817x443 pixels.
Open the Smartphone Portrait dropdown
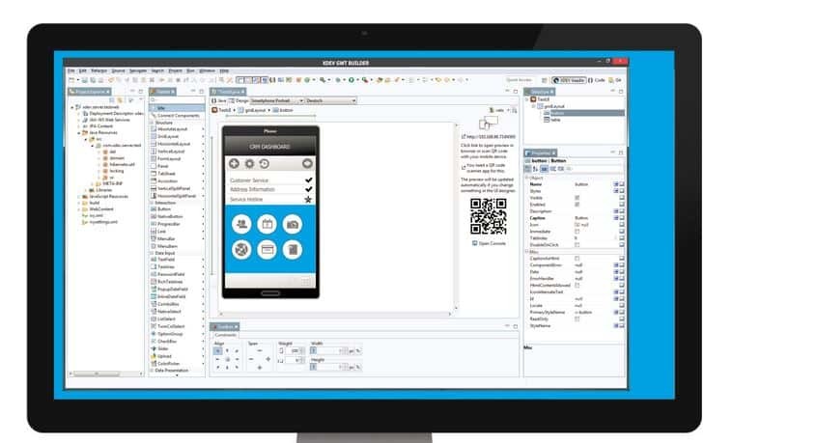274,99
